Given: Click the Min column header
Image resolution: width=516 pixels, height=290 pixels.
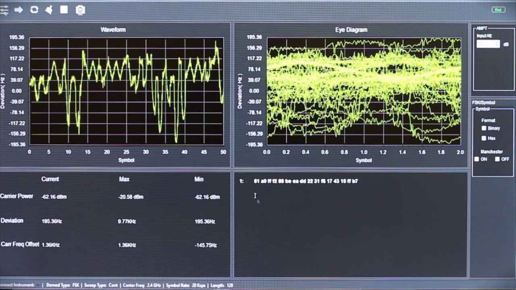Looking at the screenshot, I should point(199,179).
